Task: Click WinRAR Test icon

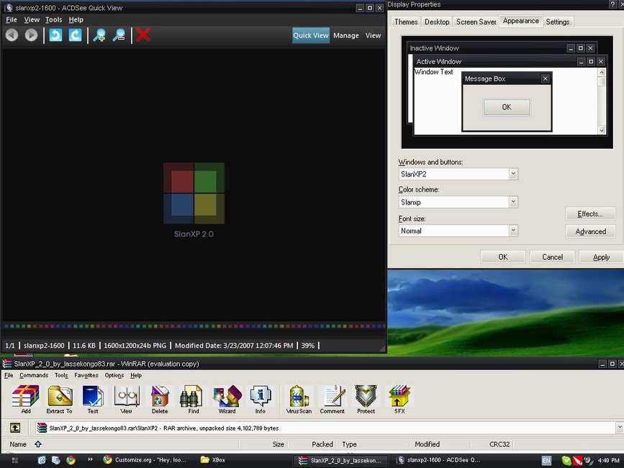Action: [x=93, y=400]
